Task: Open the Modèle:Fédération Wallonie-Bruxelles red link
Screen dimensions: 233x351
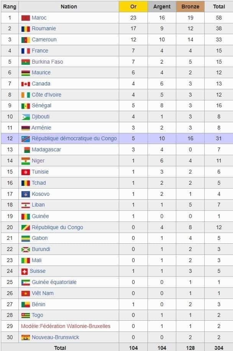Action: pos(66,326)
